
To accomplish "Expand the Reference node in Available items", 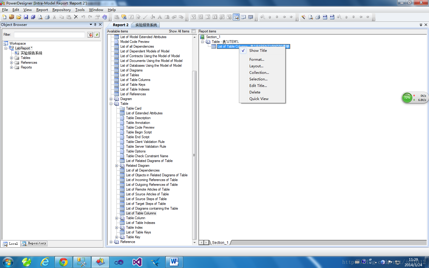I will [x=111, y=242].
